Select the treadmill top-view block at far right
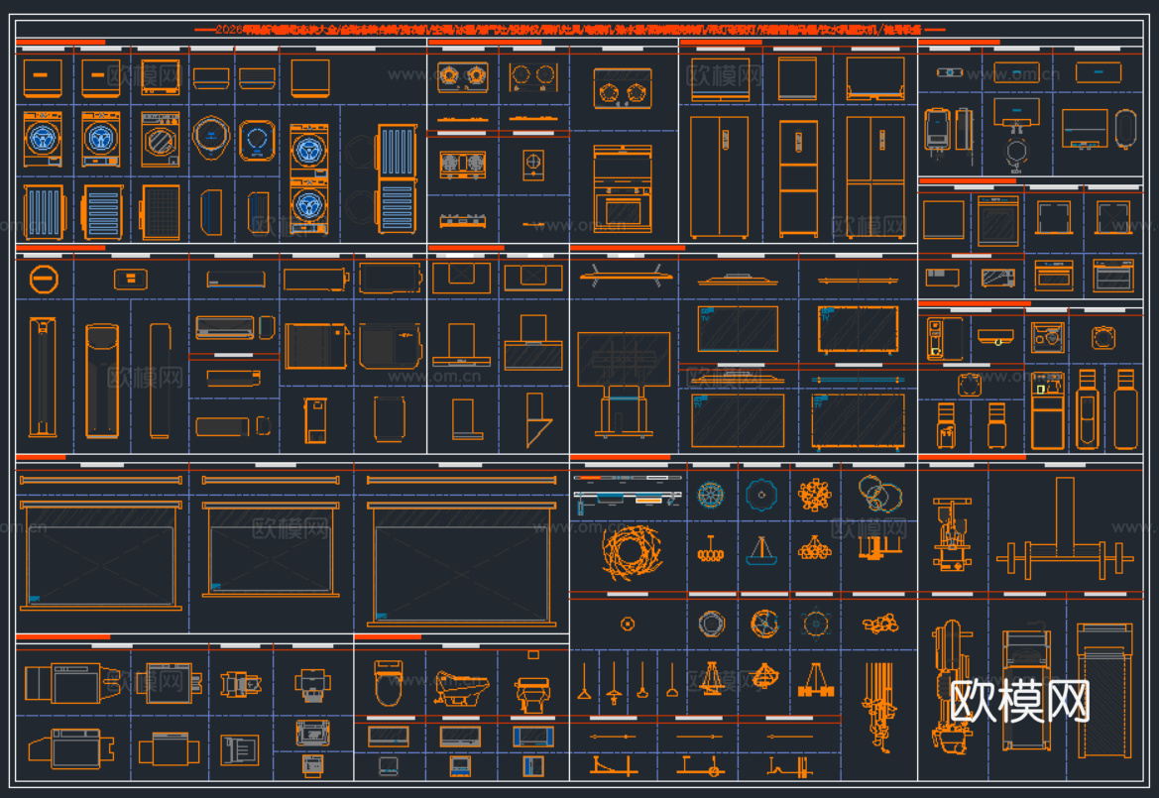This screenshot has height=798, width=1159. (1104, 690)
